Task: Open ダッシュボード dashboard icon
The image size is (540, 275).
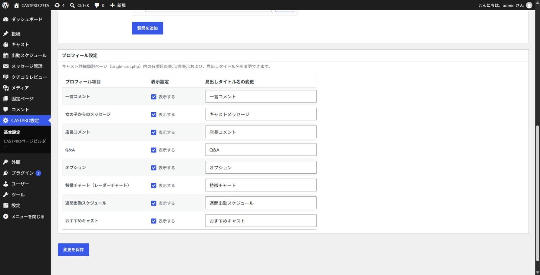Action: (x=6, y=19)
